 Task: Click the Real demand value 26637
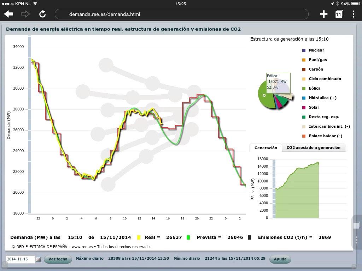click(x=174, y=237)
